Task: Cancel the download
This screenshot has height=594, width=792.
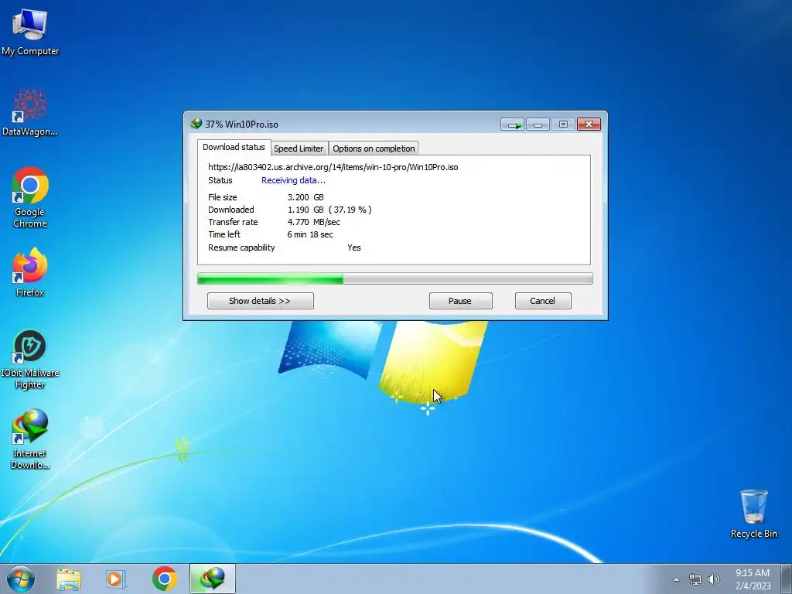Action: [x=542, y=301]
